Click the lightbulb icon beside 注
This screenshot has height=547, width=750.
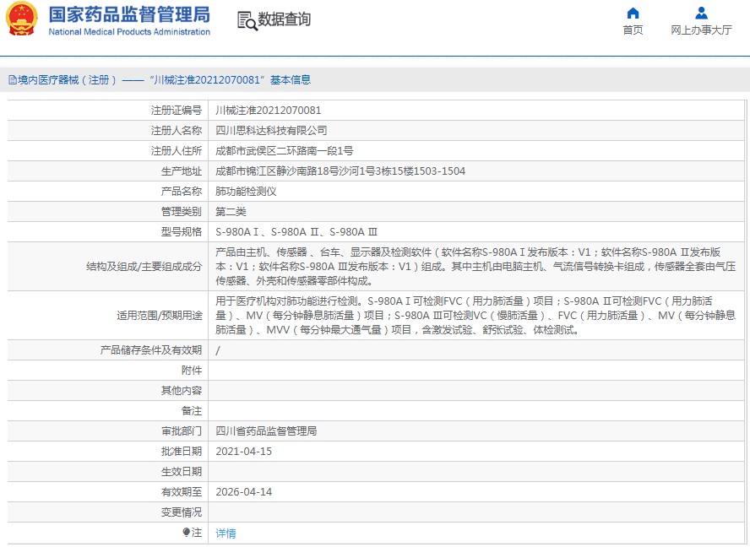click(x=187, y=533)
